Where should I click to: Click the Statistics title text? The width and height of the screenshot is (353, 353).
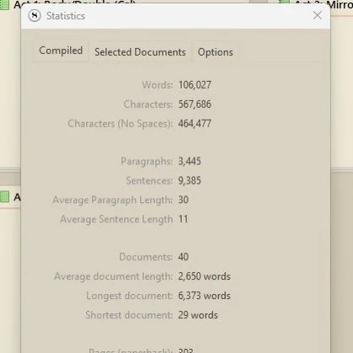tap(66, 16)
